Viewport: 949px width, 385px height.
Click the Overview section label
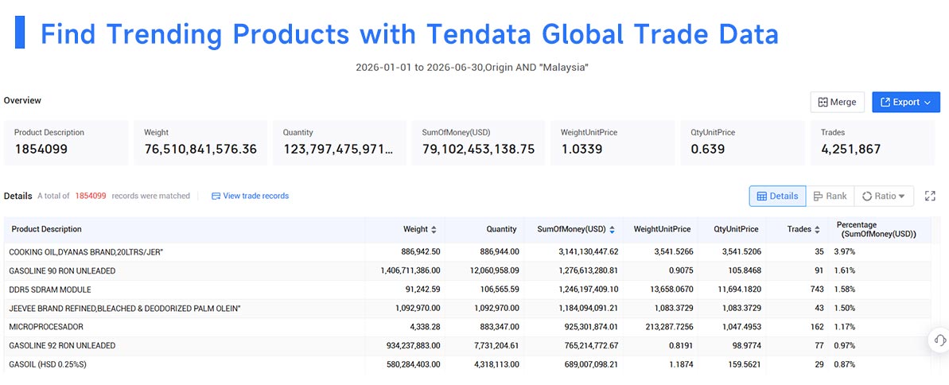pyautogui.click(x=22, y=100)
